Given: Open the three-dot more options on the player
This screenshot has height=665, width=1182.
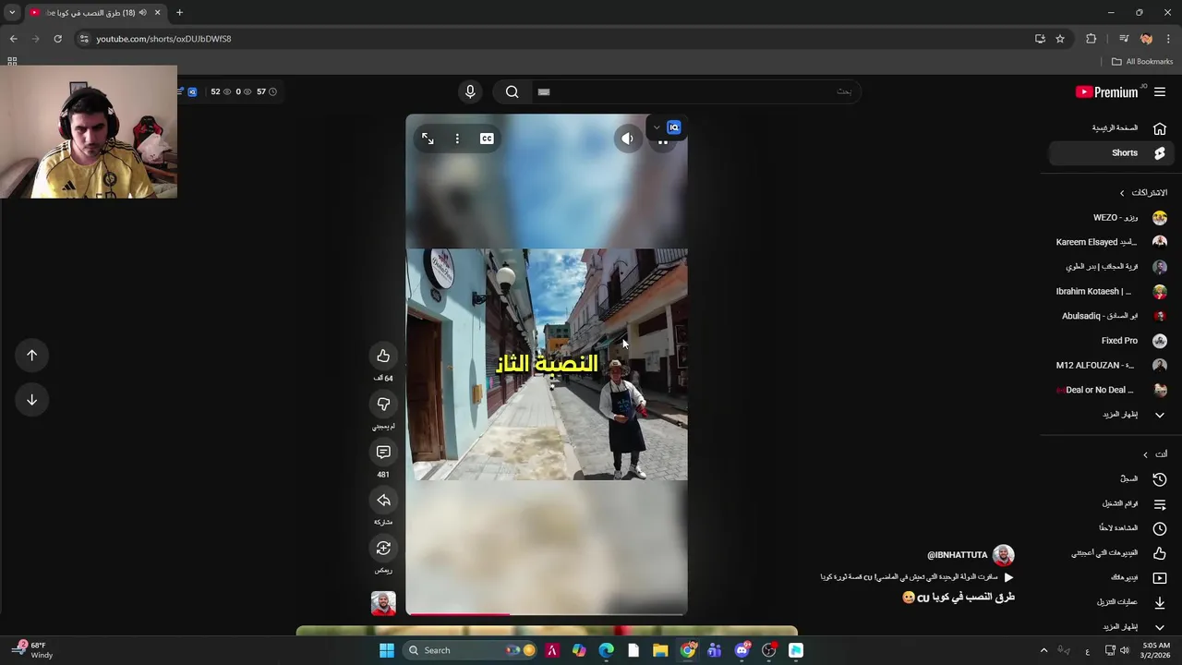Looking at the screenshot, I should point(457,139).
